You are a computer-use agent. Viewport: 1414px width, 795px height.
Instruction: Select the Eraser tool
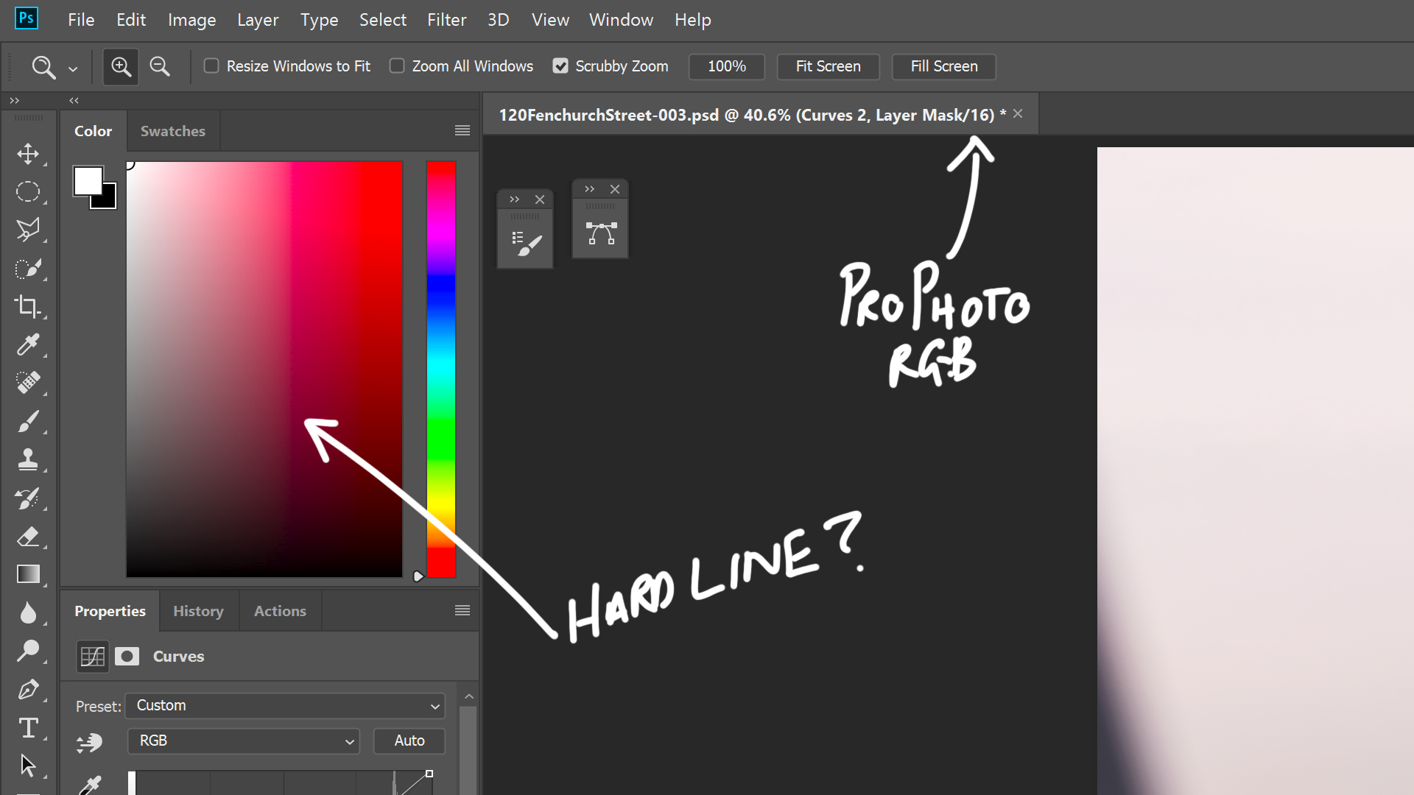click(28, 537)
